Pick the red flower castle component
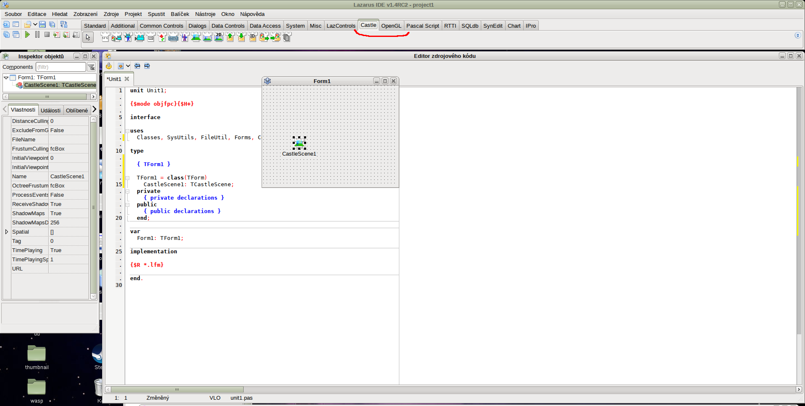 click(162, 37)
